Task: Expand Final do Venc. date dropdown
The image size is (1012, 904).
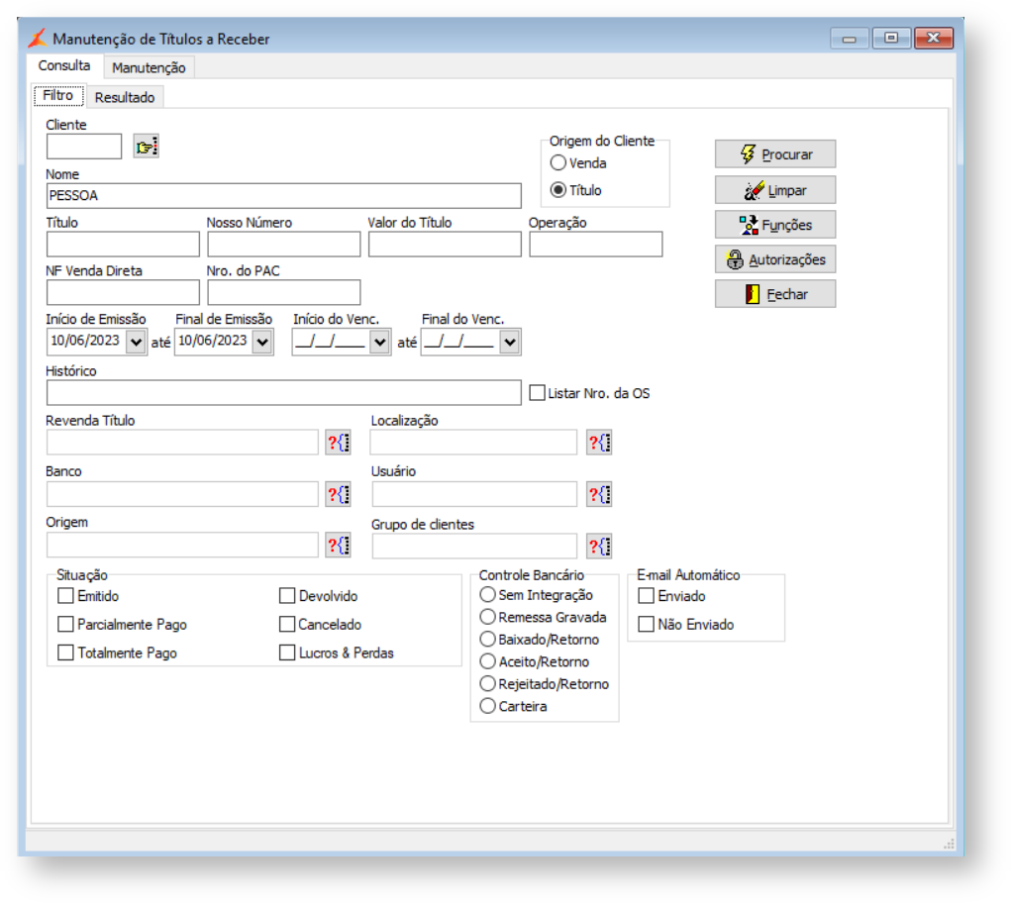Action: (x=510, y=342)
